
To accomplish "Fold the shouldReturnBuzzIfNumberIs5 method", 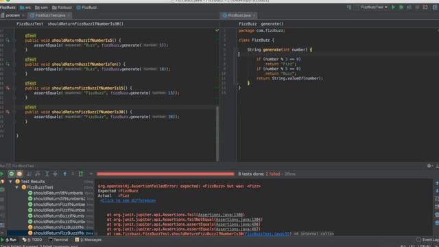I will tap(14, 40).
